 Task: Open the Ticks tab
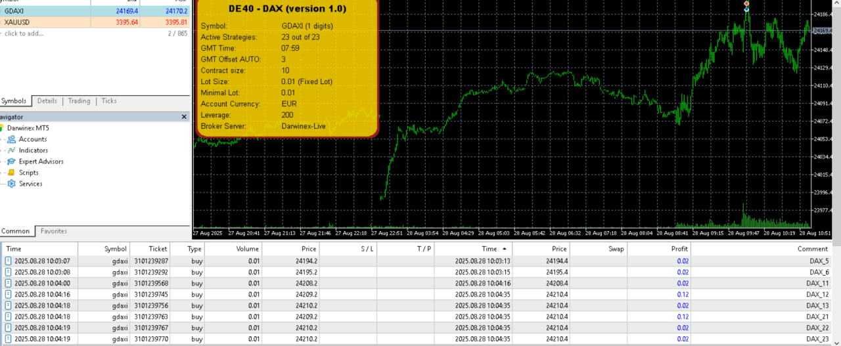pyautogui.click(x=109, y=101)
